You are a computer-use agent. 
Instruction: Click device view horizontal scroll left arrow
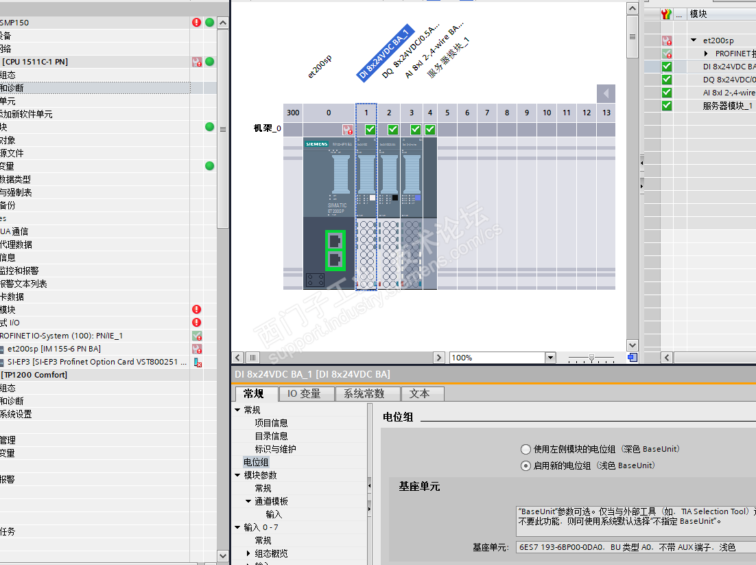[x=237, y=358]
